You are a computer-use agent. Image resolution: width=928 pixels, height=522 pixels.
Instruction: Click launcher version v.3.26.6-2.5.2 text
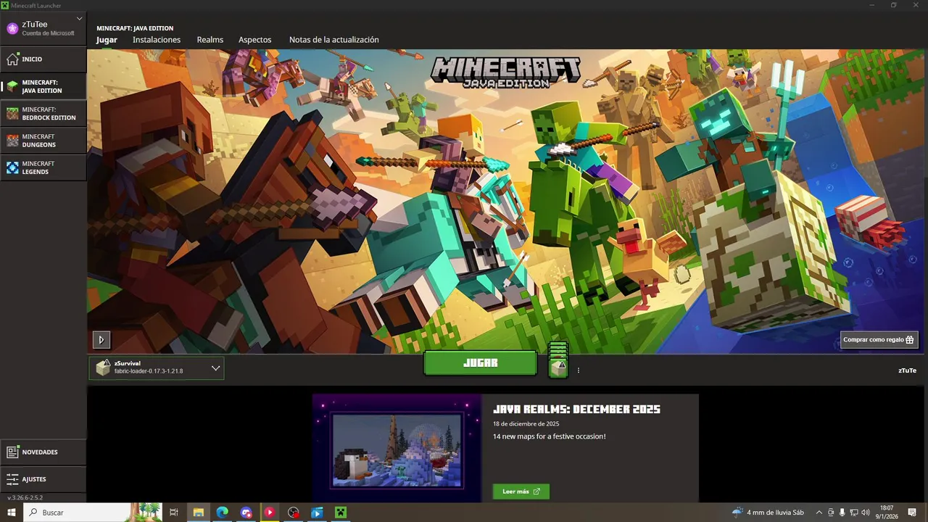tap(25, 498)
